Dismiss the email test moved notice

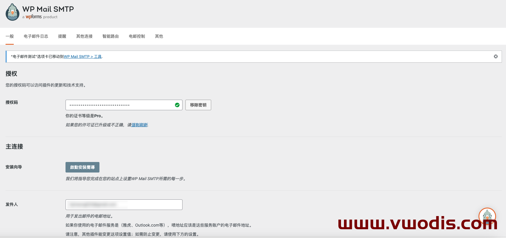click(x=495, y=56)
